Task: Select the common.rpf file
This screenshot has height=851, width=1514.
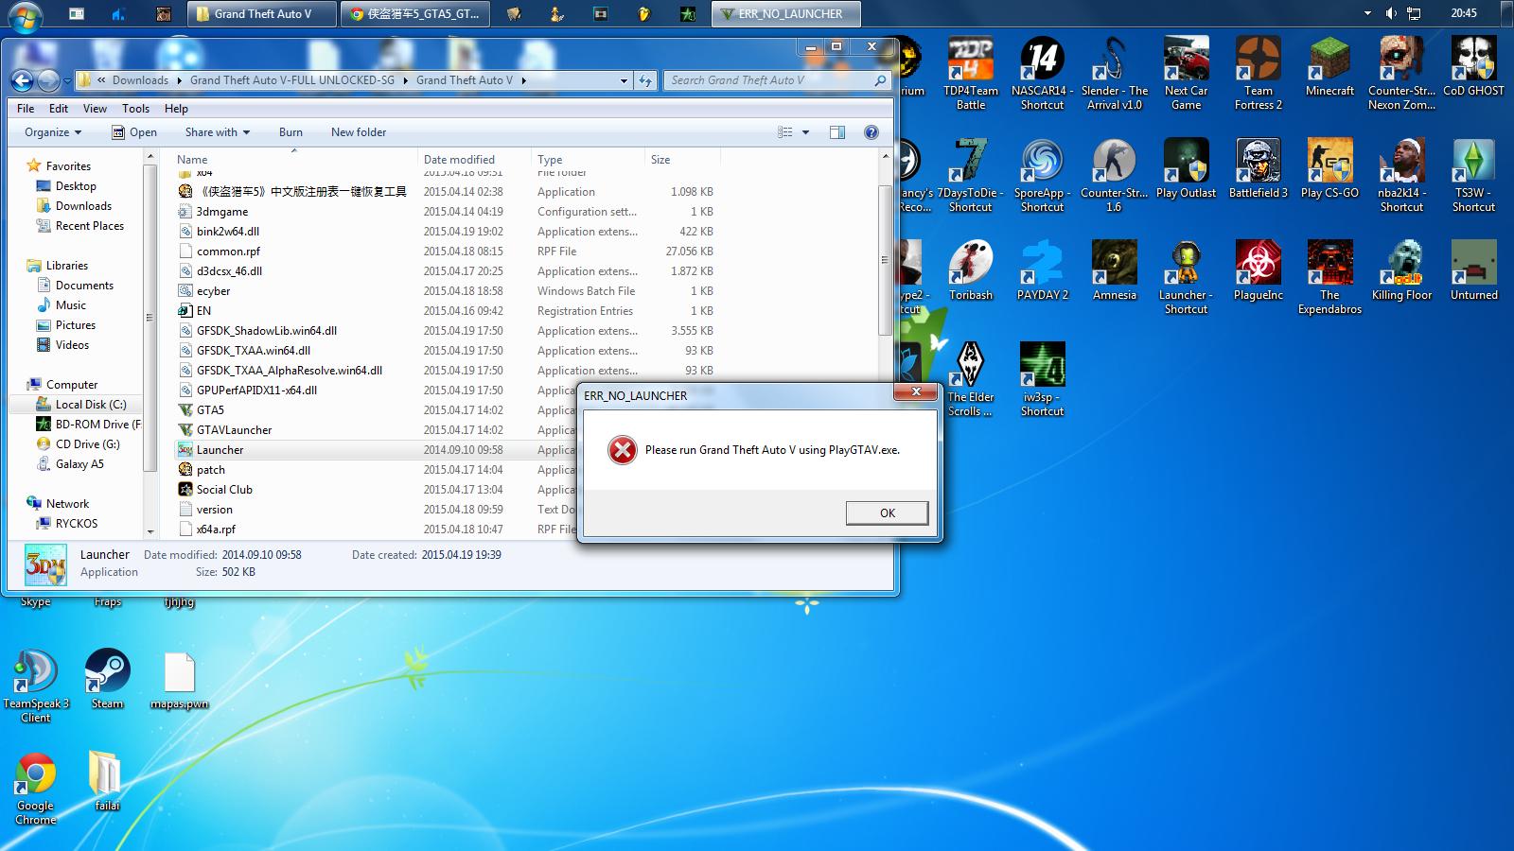Action: pos(228,252)
